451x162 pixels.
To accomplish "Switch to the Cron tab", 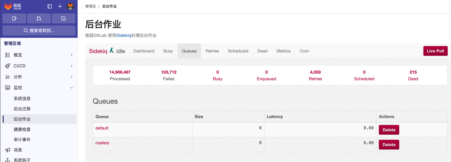I will click(304, 51).
